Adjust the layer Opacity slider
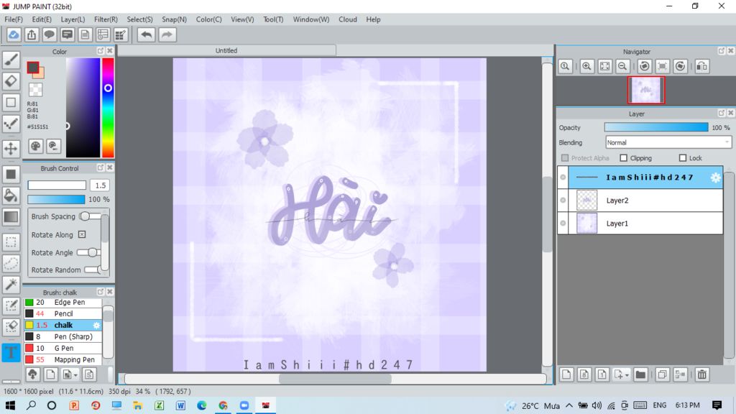Viewport: 736px width, 414px height. click(x=656, y=127)
